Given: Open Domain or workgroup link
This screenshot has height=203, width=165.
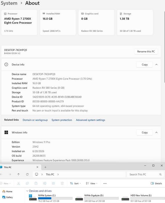Looking at the screenshot, I should (35, 120).
